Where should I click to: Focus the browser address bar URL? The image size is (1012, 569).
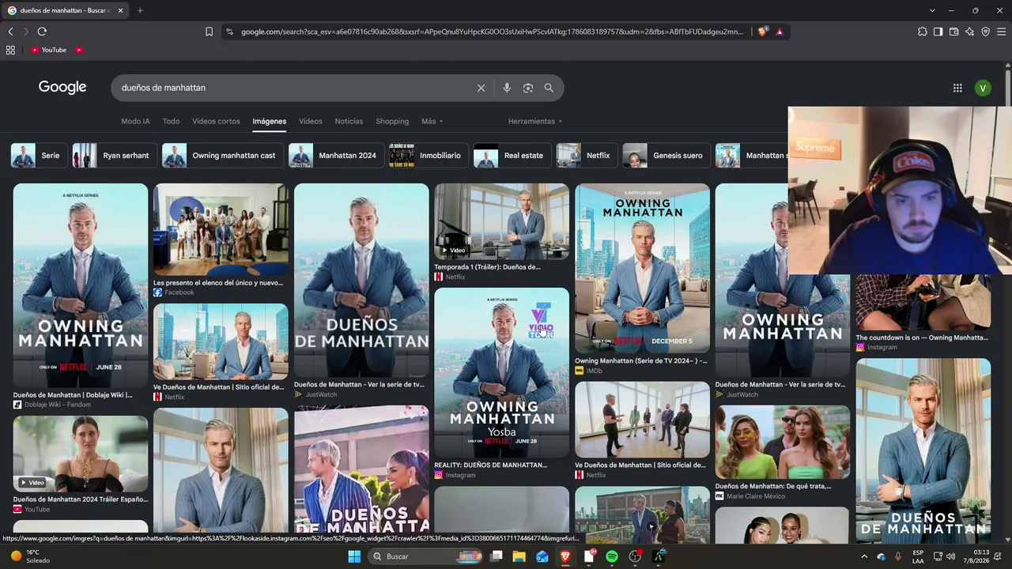pyautogui.click(x=492, y=32)
